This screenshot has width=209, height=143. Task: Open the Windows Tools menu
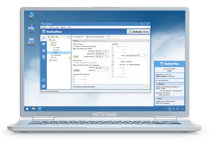54,27
